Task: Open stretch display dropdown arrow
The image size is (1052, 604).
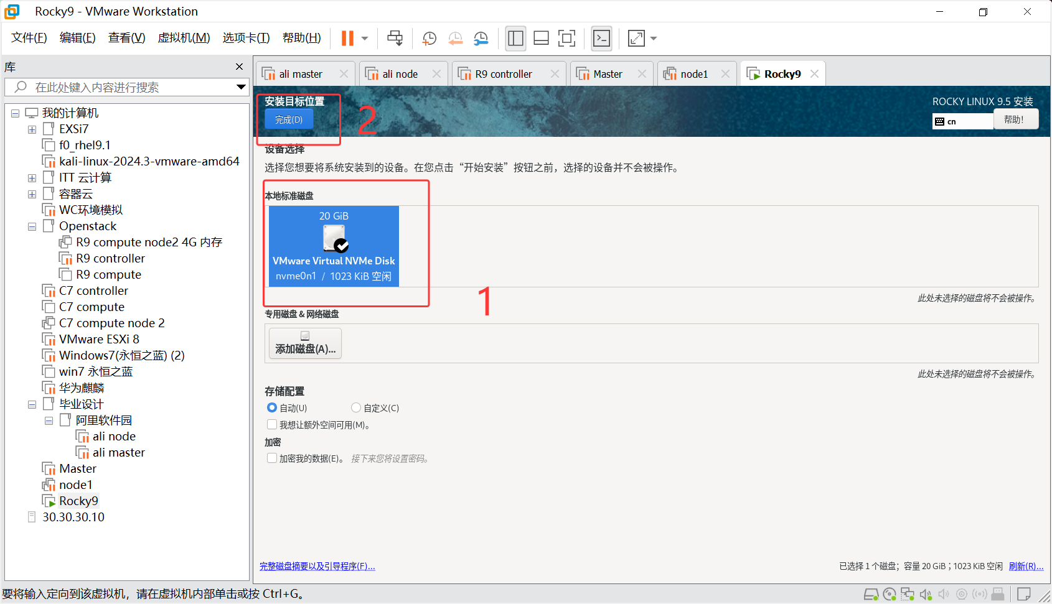Action: pyautogui.click(x=654, y=39)
